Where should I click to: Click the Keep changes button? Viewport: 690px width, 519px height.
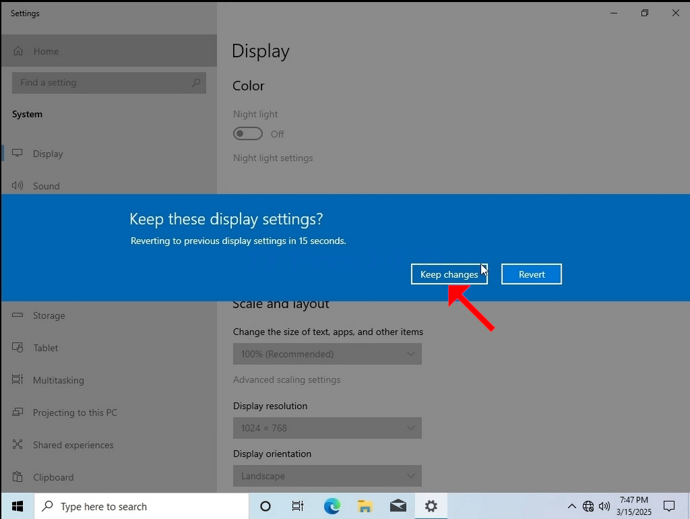[449, 274]
